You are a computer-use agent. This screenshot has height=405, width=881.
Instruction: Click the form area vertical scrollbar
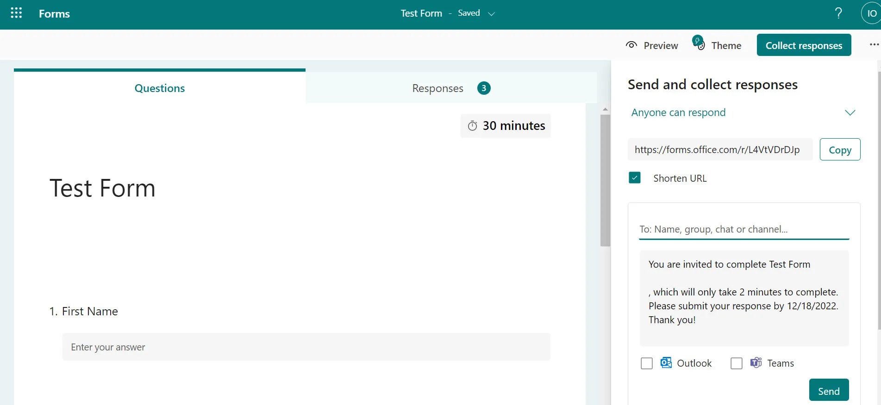[605, 180]
